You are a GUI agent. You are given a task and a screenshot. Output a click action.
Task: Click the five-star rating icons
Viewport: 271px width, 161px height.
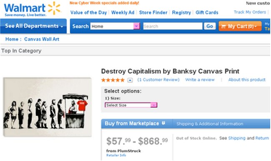[x=113, y=80]
